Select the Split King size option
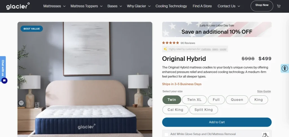Image resolution: width=289 pixels, height=137 pixels. click(203, 110)
